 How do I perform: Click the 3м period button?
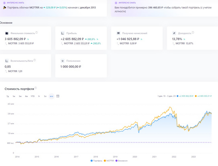tap(20, 96)
